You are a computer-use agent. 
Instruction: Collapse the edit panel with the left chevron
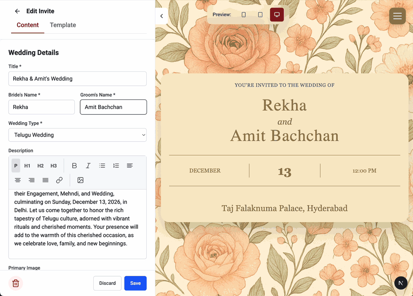tap(161, 16)
